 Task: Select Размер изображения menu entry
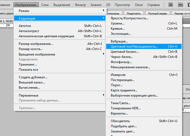coord(36,44)
